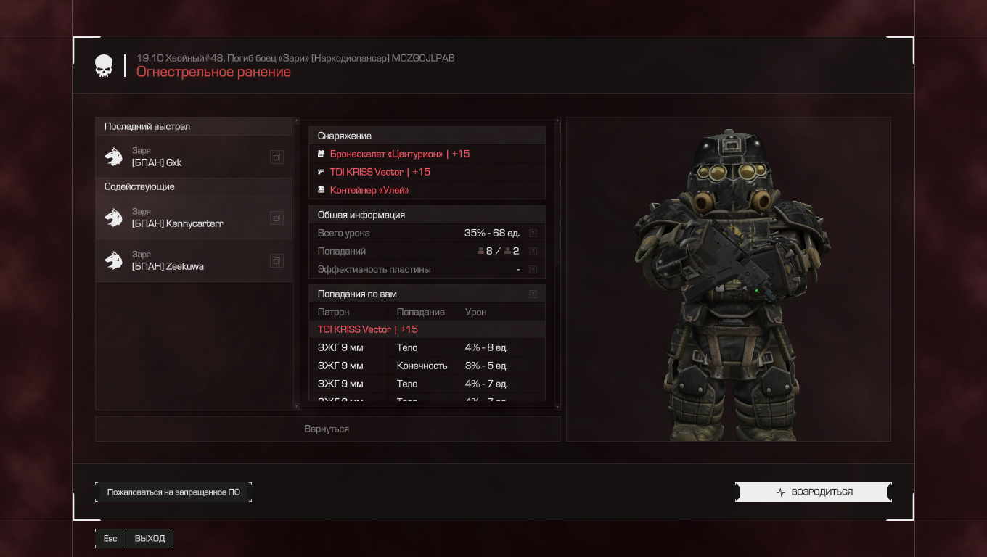Click the Патрон column header
987x557 pixels.
333,312
